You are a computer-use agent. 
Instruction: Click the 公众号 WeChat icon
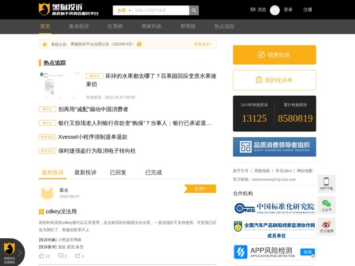(326, 205)
